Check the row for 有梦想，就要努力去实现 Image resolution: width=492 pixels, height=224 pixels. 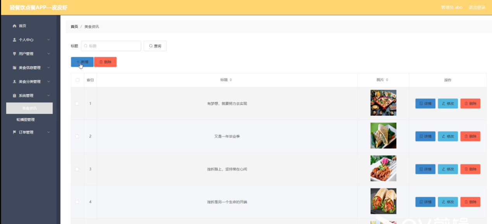77,103
